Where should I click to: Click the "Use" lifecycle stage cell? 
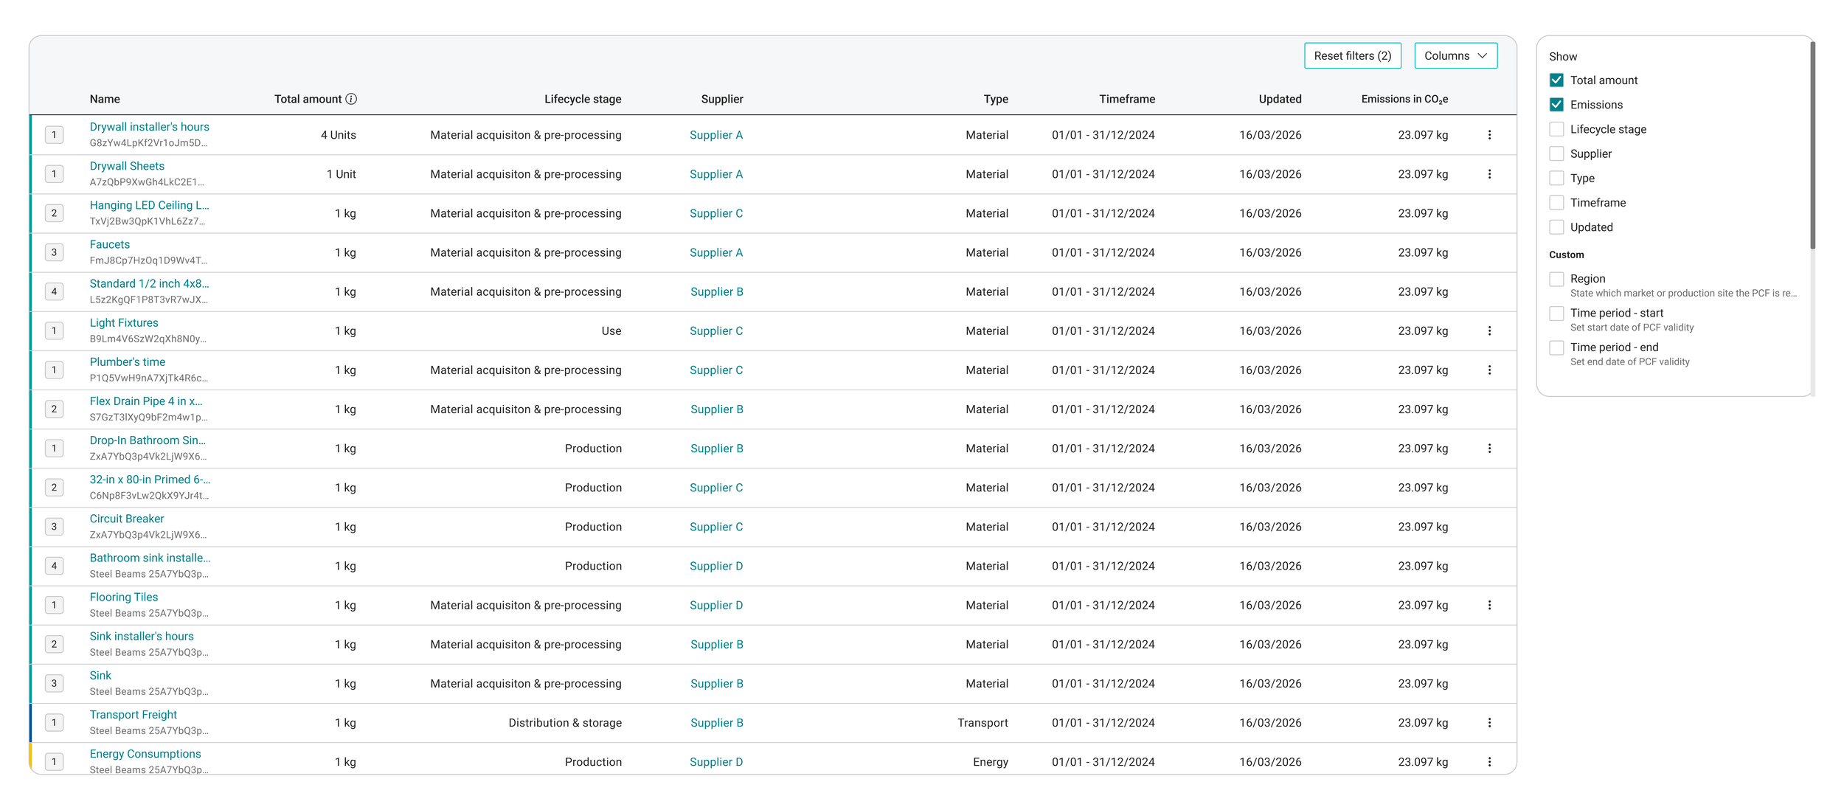tap(611, 331)
